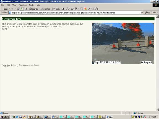Show browsing History icon
This screenshot has height=119, width=159.
pyautogui.click(x=63, y=9)
